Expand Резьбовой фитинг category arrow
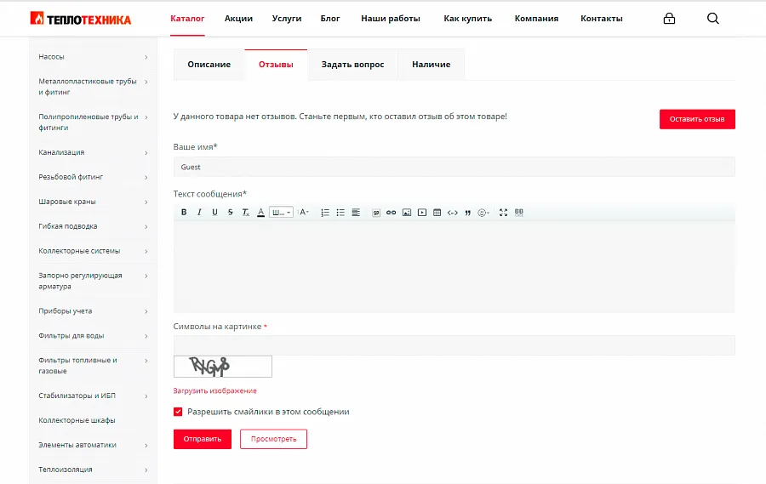766x484 pixels. 146,177
